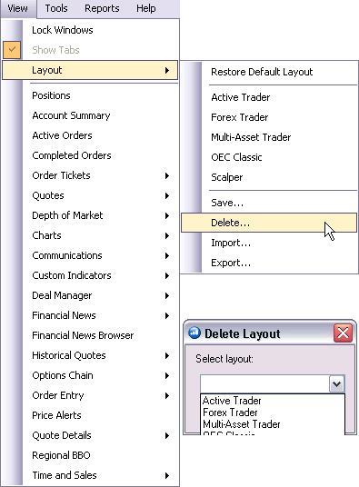Expand the Order Entry submenu

tap(90, 395)
